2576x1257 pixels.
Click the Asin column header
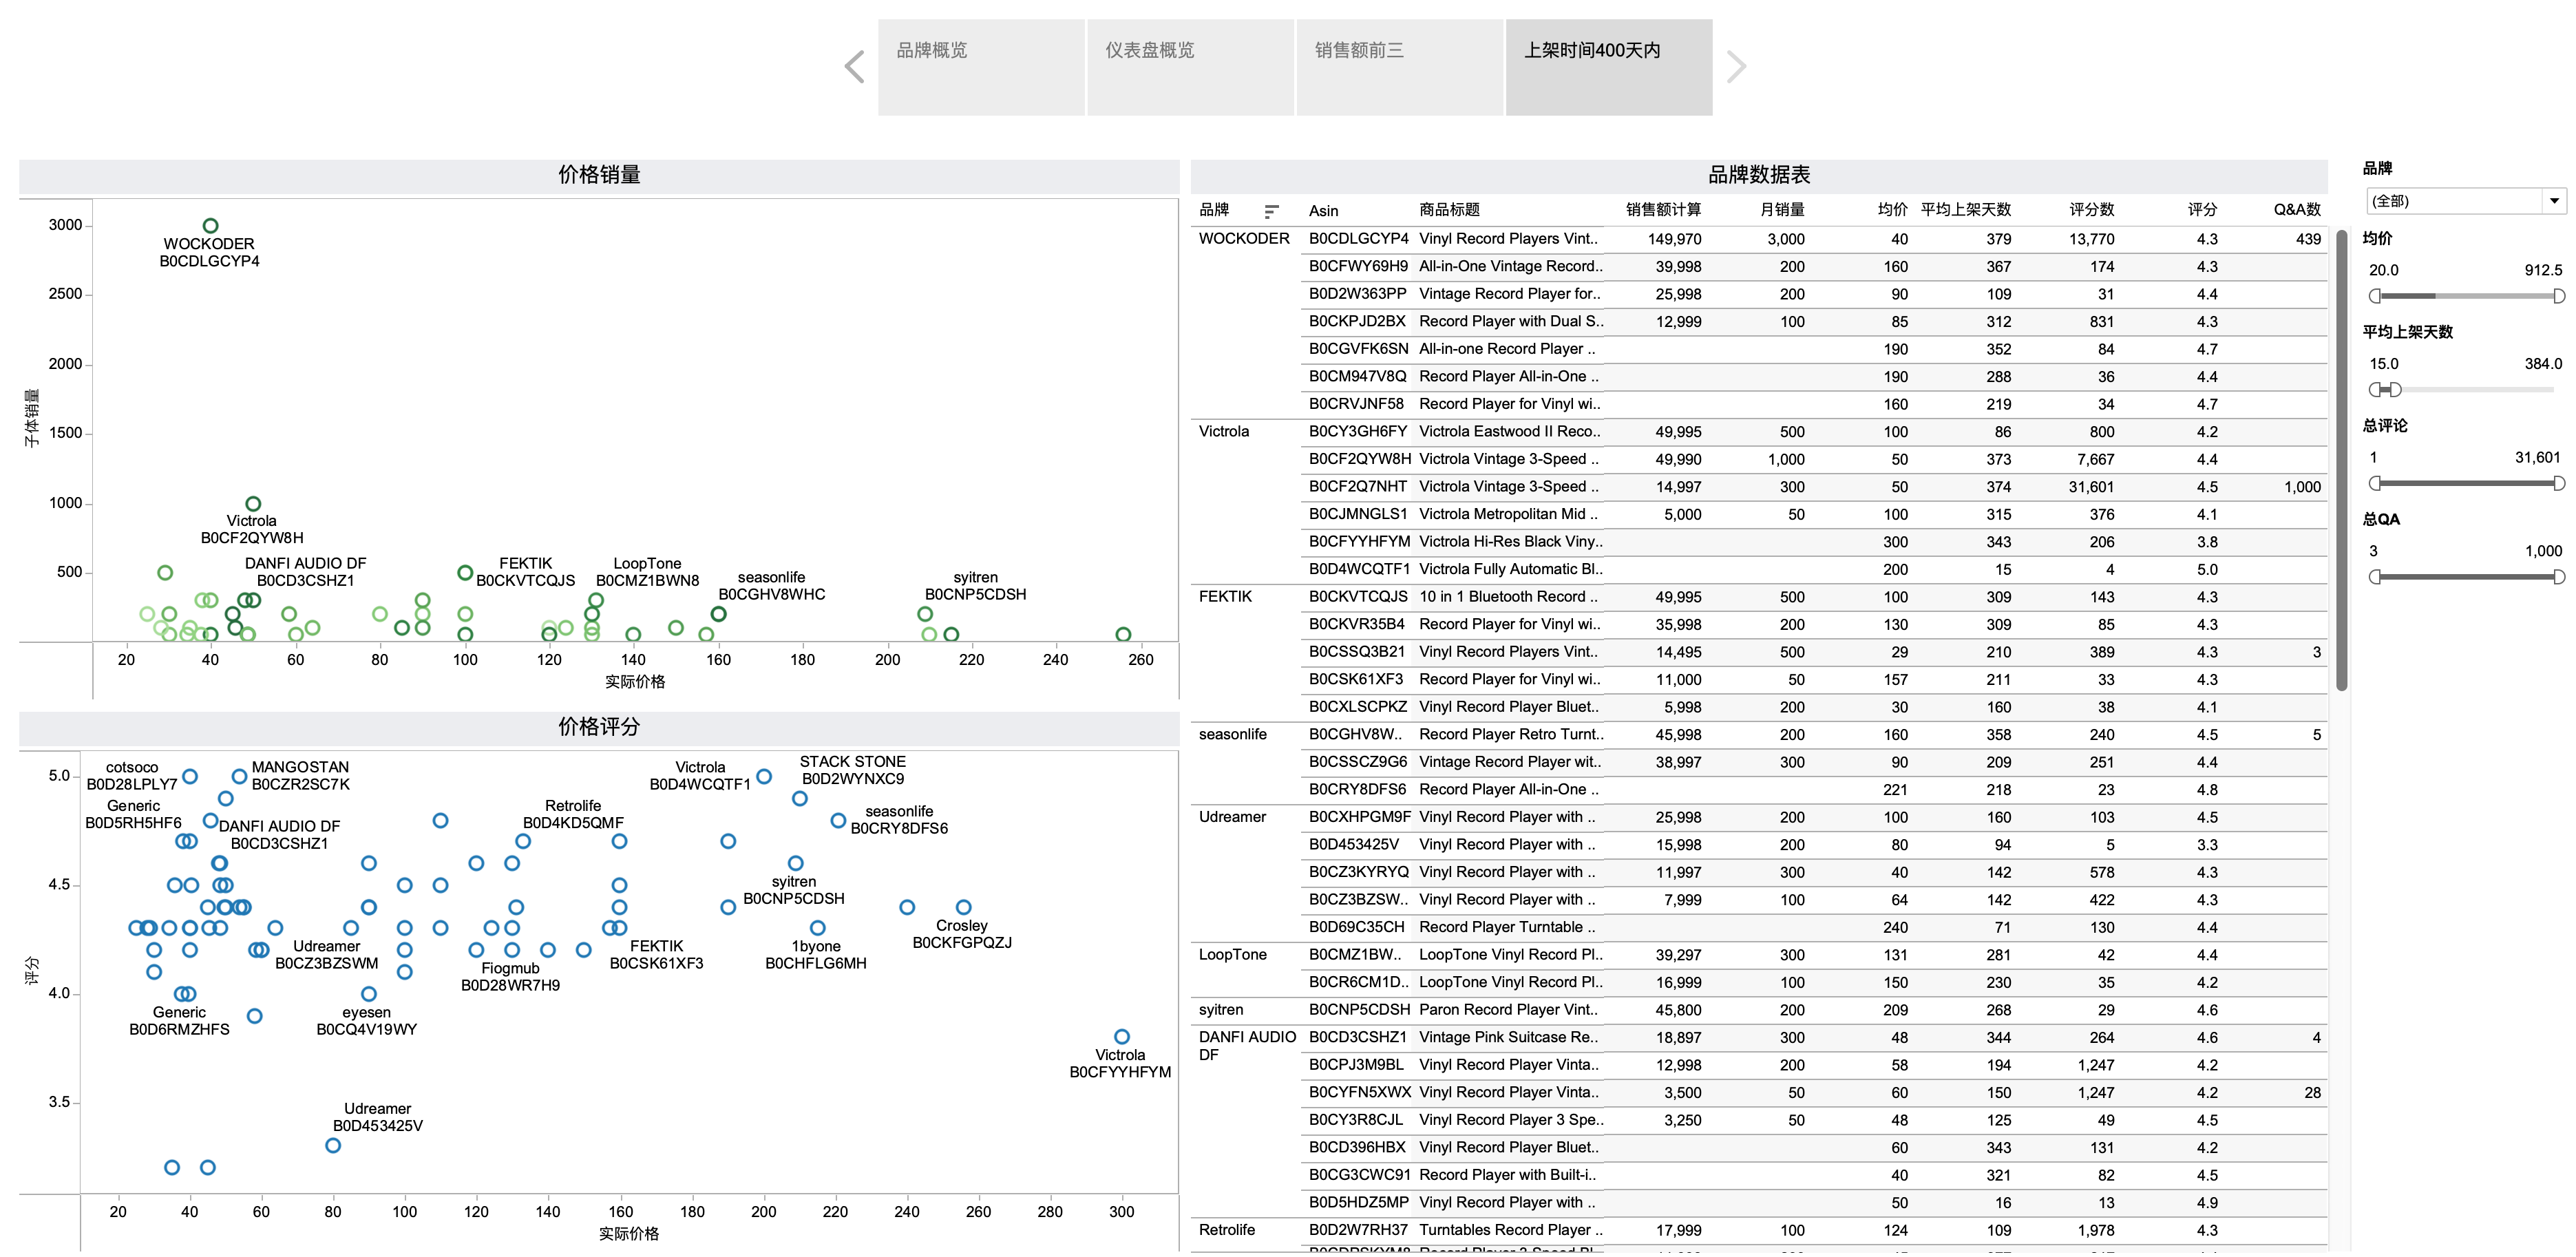1323,211
